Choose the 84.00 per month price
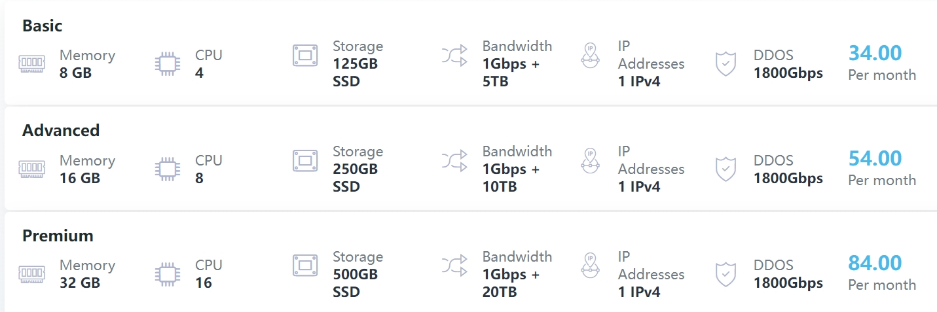Viewport: 937px width, 312px height. pos(875,264)
